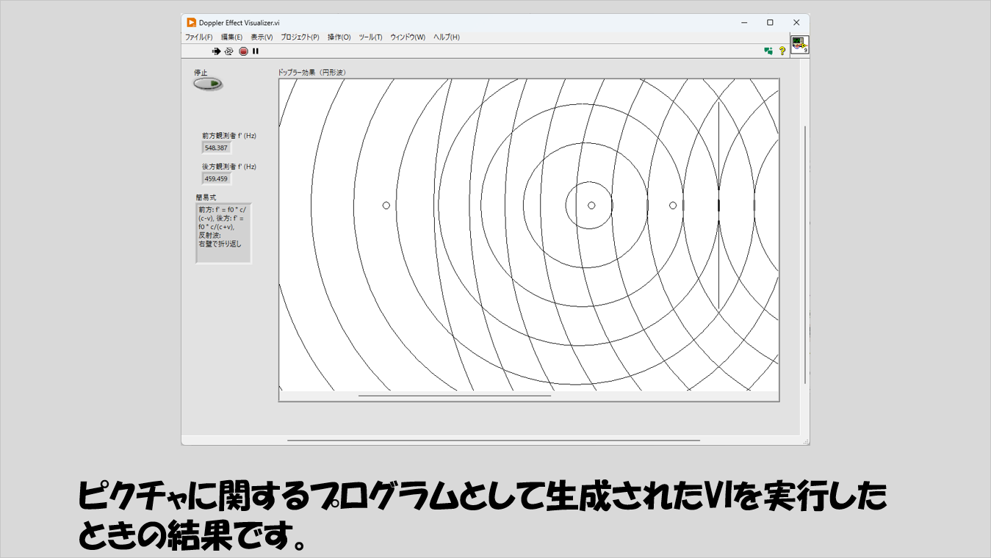Image resolution: width=991 pixels, height=558 pixels.
Task: Click the window's right vertical scrollbar
Action: click(805, 255)
